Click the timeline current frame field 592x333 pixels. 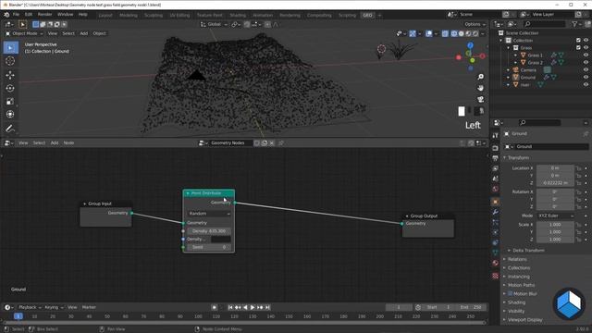399,307
